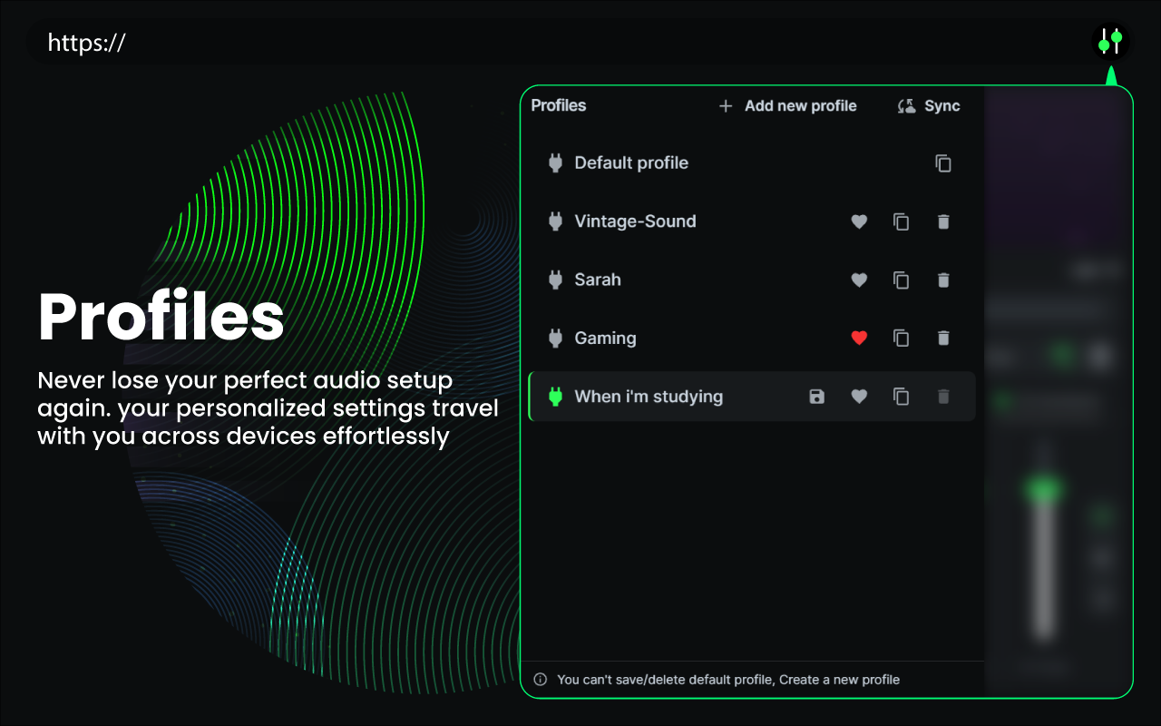Viewport: 1161px width, 726px height.
Task: Delete the Gaming profile
Action: pyautogui.click(x=943, y=338)
